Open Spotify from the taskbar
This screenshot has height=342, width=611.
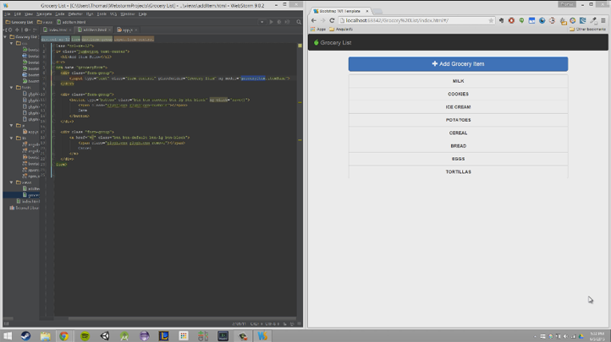pyautogui.click(x=85, y=335)
